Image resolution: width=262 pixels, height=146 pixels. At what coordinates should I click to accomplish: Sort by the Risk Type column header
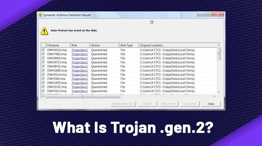pos(129,45)
